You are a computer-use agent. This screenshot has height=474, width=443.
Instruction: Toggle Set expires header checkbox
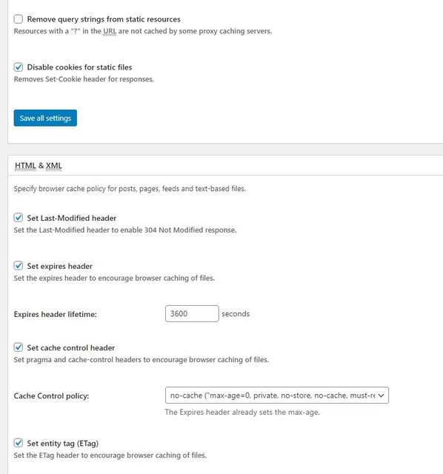(18, 266)
